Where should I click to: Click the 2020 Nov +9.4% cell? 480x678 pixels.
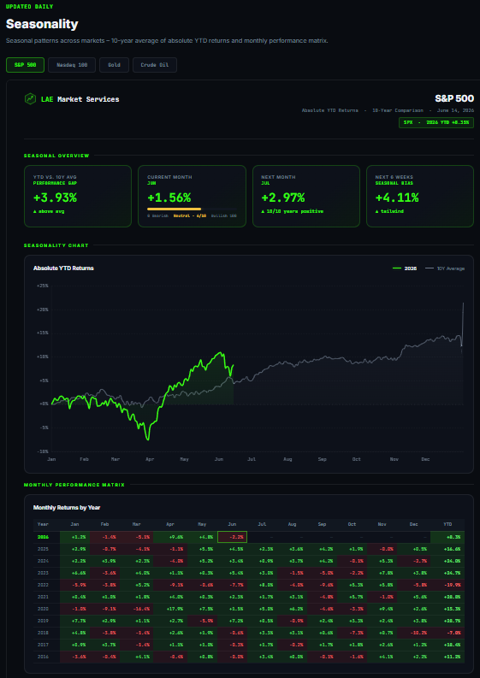(x=382, y=609)
